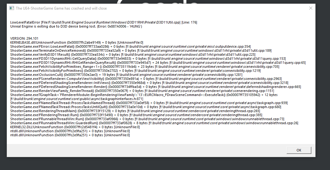Click the KERNELBASE.dll!UnknownFunction stack line
330x170 pixels.
pyautogui.click(x=77, y=42)
